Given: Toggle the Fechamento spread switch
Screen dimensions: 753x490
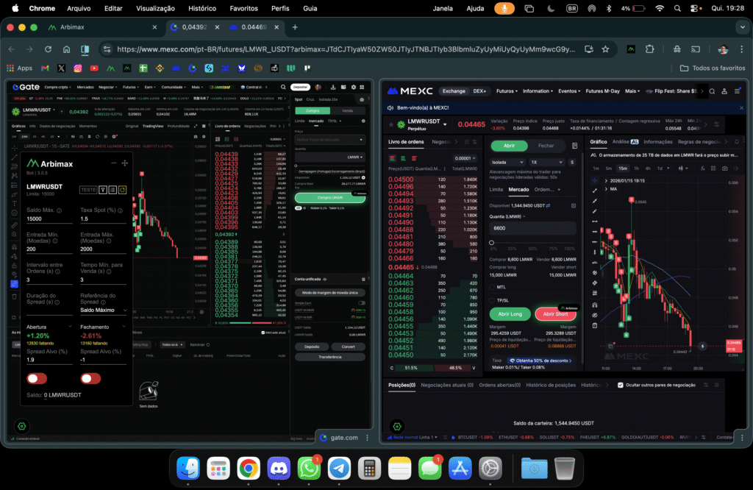Looking at the screenshot, I should (x=90, y=378).
